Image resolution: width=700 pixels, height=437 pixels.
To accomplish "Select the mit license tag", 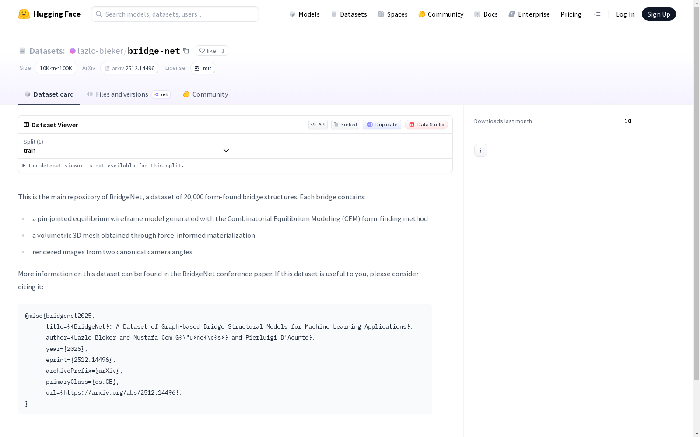I will coord(203,68).
